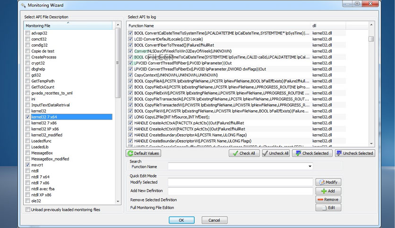Select the ntdll avec fba row
395x228 pixels.
pyautogui.click(x=68, y=189)
